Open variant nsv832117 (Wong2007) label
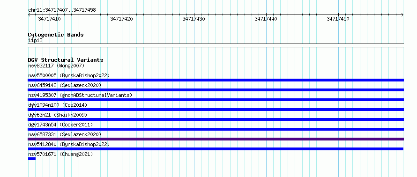 tap(56, 66)
